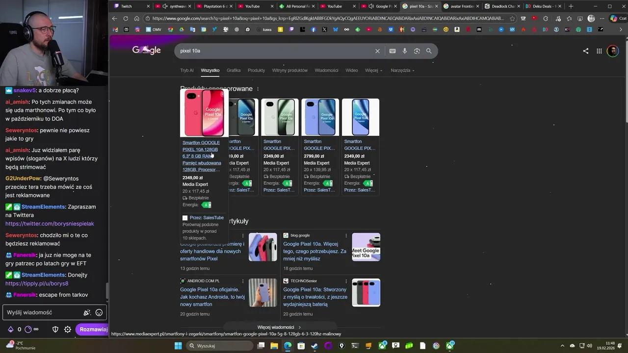The image size is (628, 353).
Task: Expand the Więcej dropdown
Action: point(373,71)
